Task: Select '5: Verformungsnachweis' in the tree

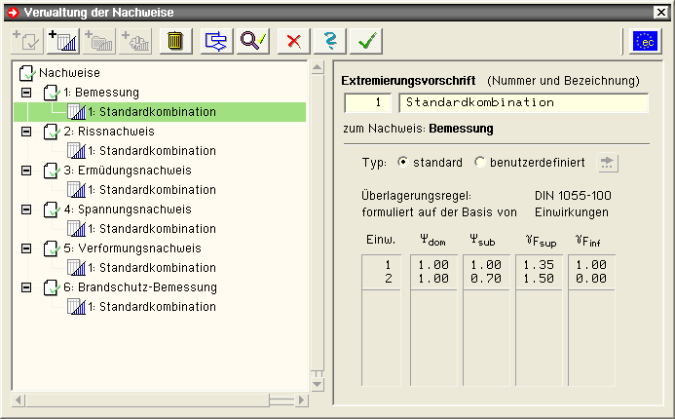Action: click(x=131, y=248)
